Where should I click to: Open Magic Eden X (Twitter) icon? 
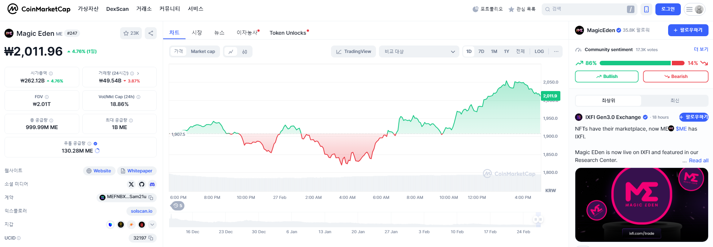coord(131,184)
